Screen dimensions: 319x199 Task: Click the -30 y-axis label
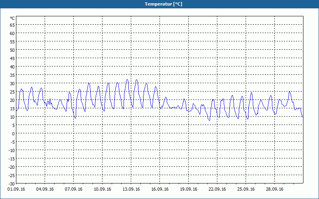point(12,184)
